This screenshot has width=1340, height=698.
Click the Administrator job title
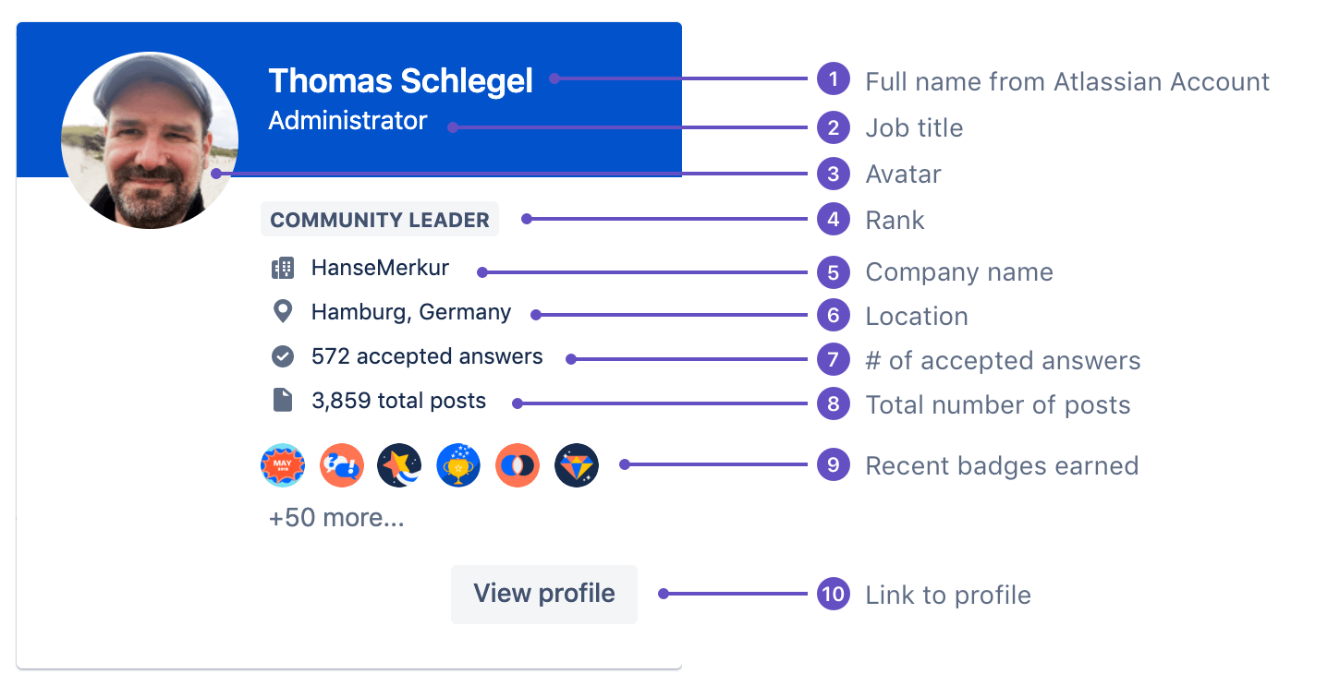pyautogui.click(x=347, y=121)
